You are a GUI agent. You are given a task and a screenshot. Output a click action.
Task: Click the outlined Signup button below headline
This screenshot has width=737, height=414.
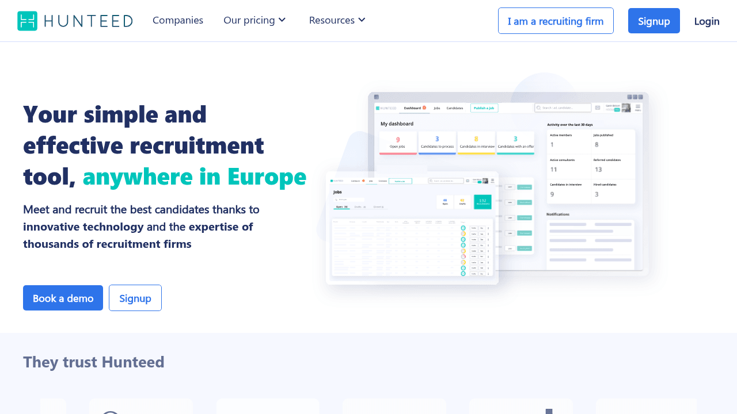(135, 298)
